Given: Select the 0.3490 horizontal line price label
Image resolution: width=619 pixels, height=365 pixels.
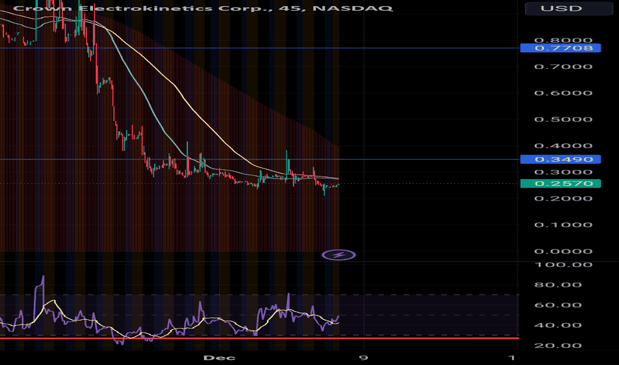Looking at the screenshot, I should (561, 159).
